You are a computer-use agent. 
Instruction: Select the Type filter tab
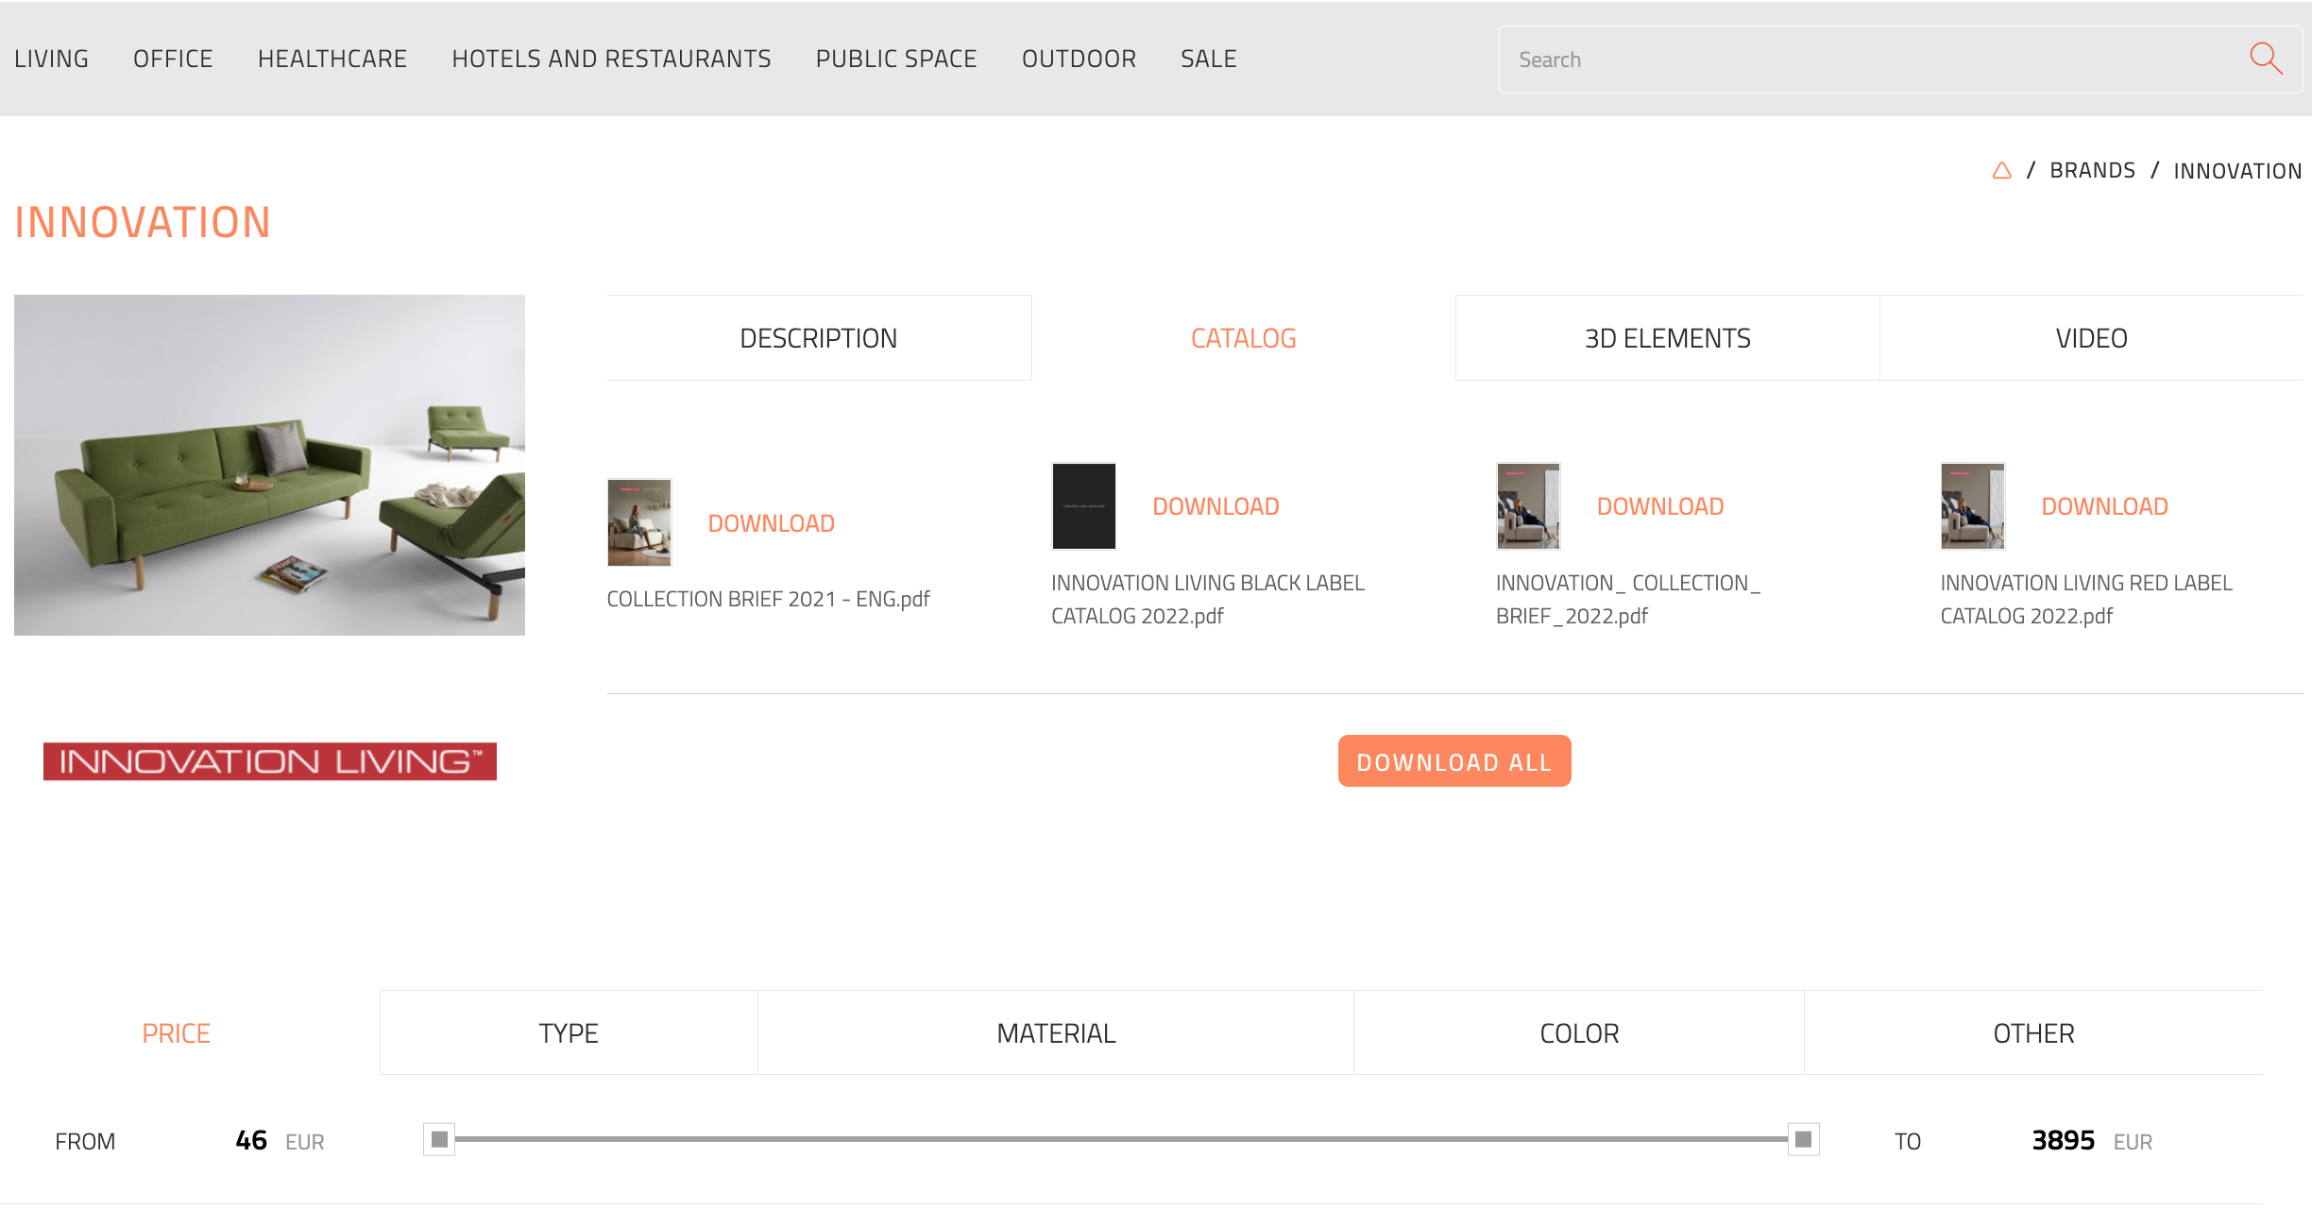pos(569,1033)
